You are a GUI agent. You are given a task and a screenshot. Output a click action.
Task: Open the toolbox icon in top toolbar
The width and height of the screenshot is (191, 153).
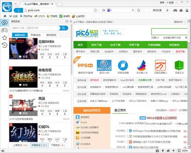coord(181,11)
